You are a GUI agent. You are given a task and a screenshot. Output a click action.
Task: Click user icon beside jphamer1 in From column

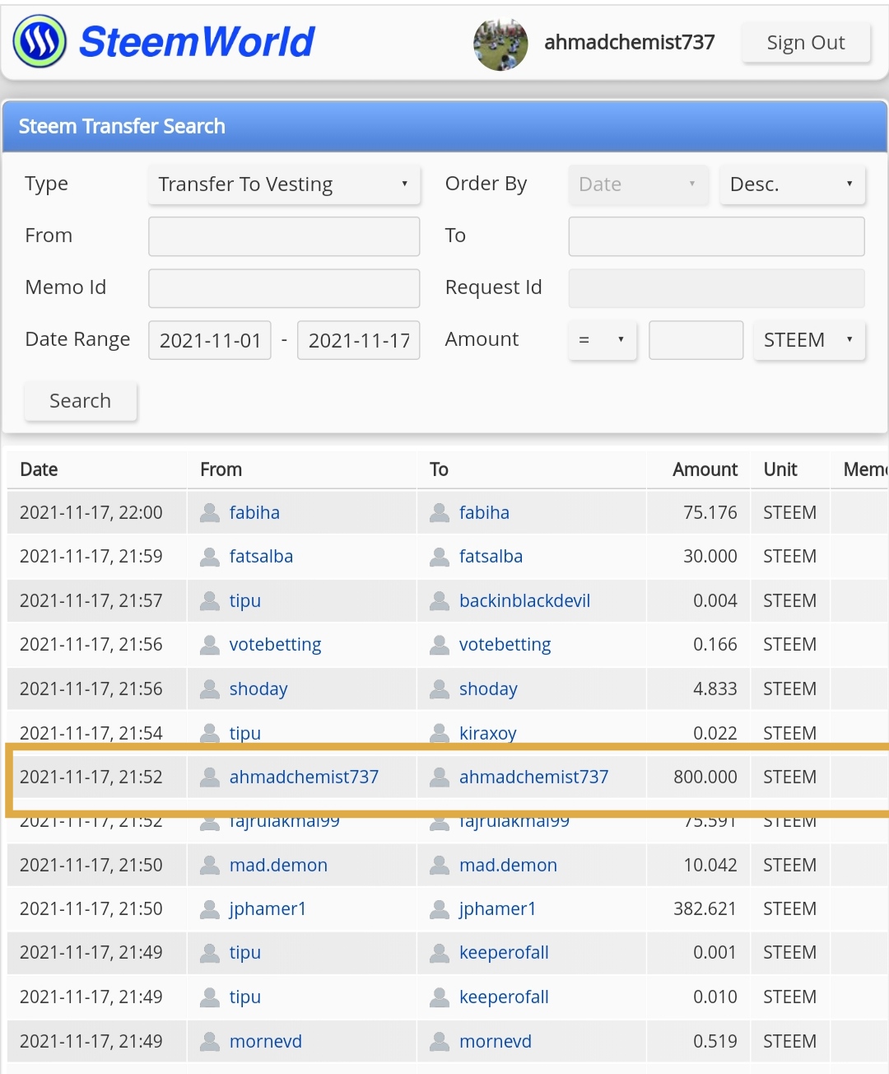point(210,908)
